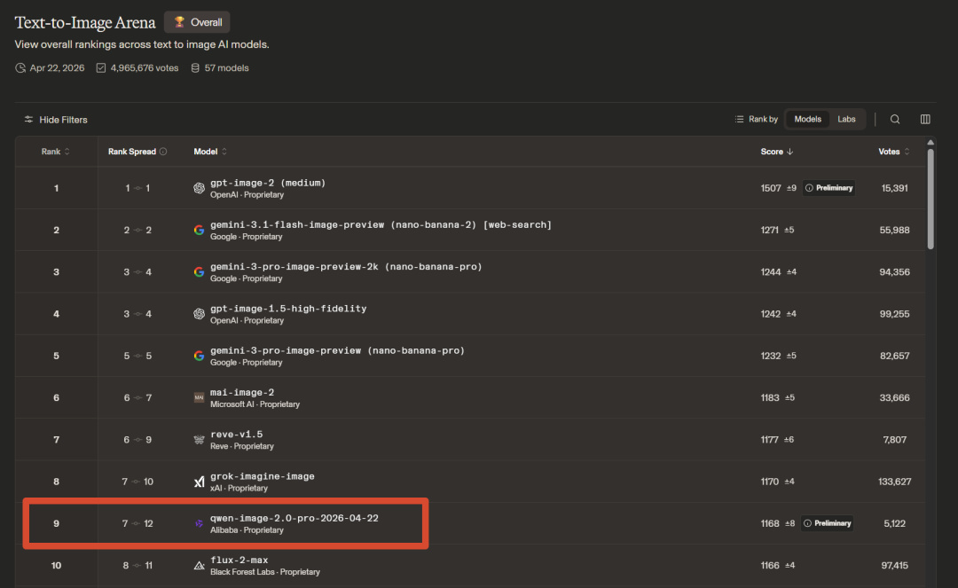The height and width of the screenshot is (588, 958).
Task: Open the gpt-image-1.5-high-fidelity model link
Action: (x=288, y=309)
